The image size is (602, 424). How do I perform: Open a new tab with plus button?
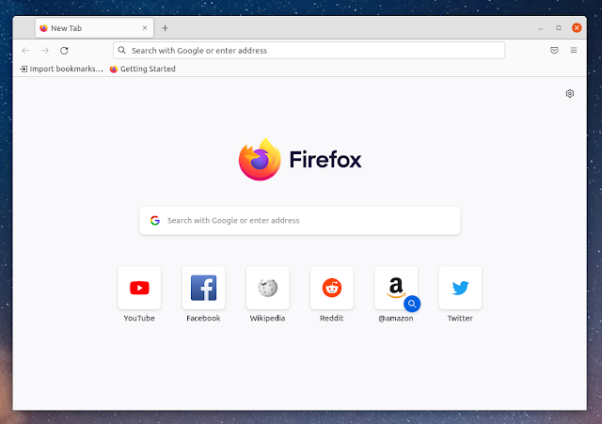coord(165,28)
